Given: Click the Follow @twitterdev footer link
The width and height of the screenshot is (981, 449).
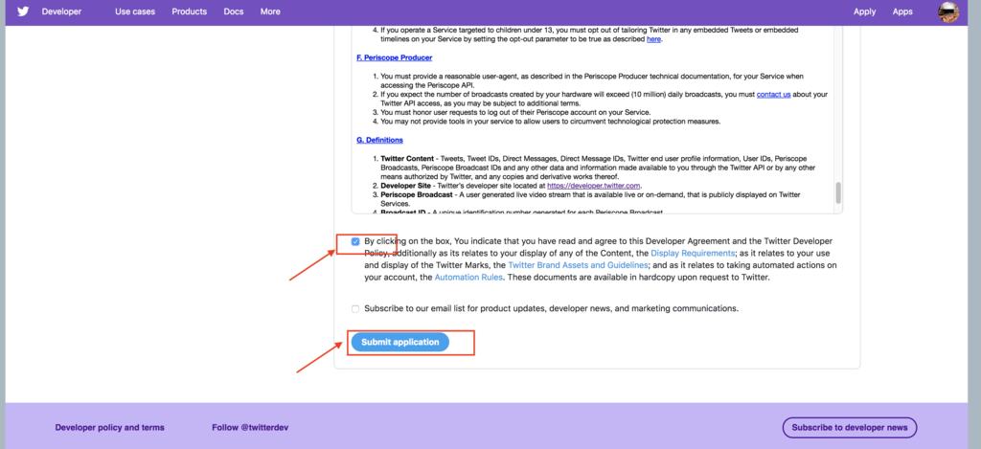Looking at the screenshot, I should [x=250, y=428].
